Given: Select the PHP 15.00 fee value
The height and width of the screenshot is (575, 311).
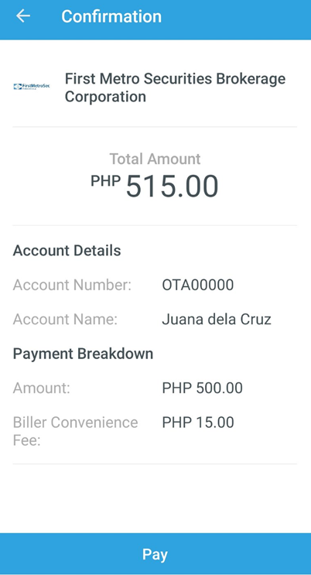Looking at the screenshot, I should click(198, 423).
